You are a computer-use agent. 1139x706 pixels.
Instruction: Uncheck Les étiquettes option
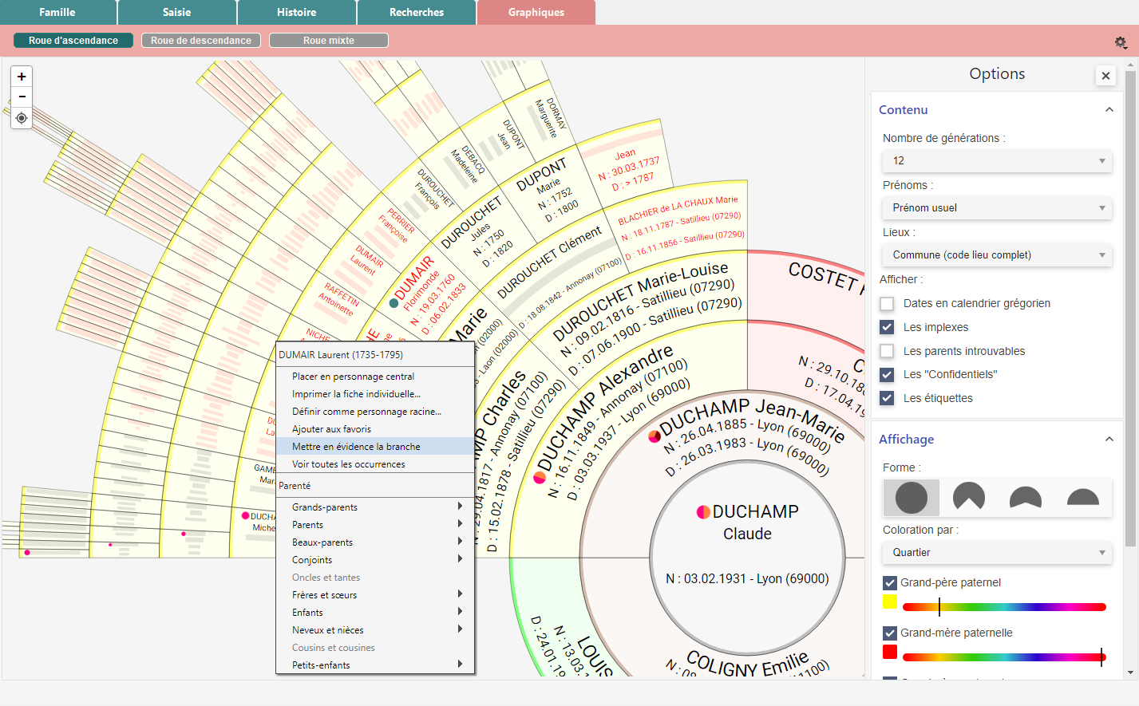pos(887,398)
